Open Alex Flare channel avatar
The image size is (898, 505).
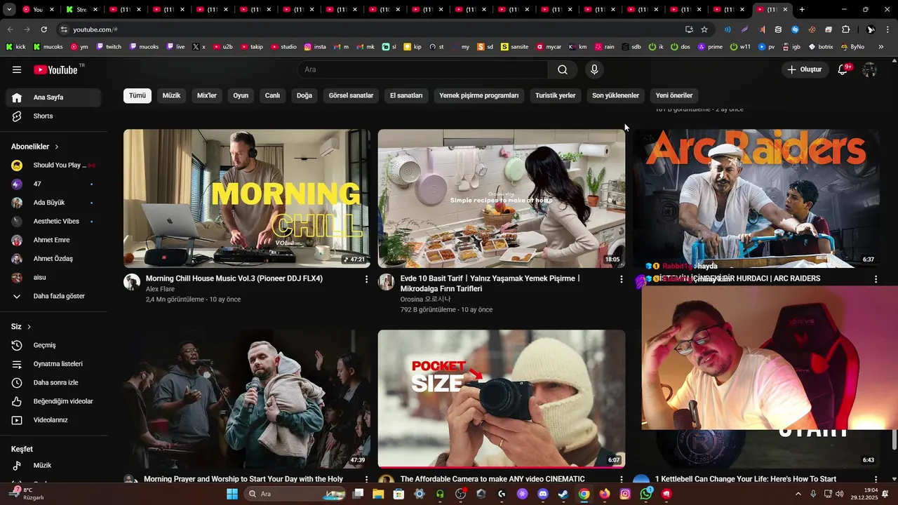tap(132, 282)
